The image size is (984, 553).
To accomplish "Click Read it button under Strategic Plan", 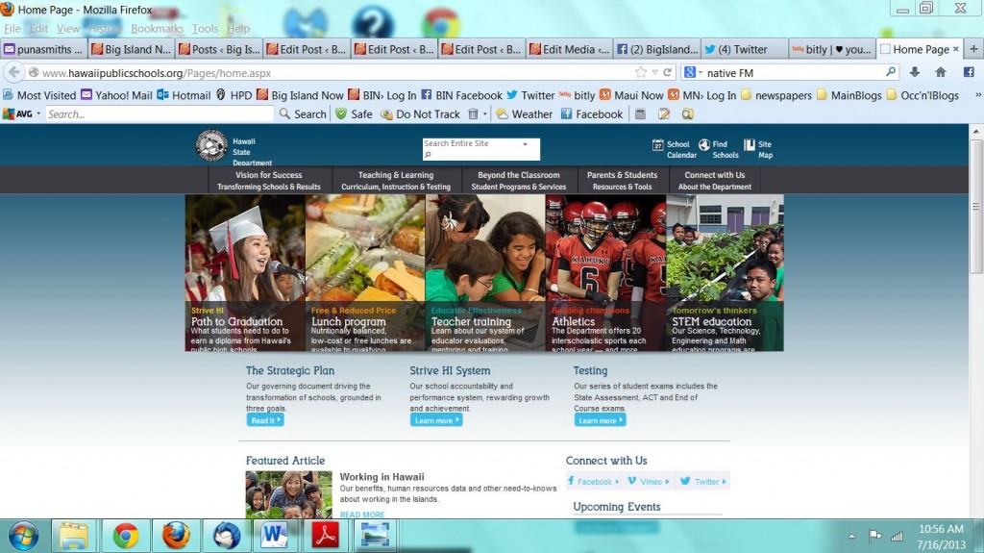I will [265, 419].
